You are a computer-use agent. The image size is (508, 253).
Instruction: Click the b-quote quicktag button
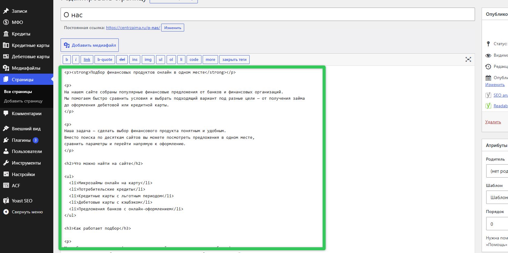105,59
